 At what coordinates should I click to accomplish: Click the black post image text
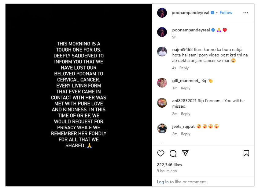tap(79, 95)
